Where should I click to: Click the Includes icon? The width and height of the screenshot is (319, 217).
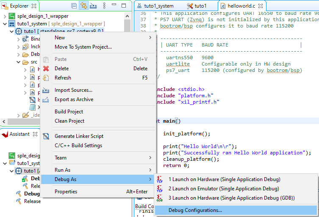point(25,47)
